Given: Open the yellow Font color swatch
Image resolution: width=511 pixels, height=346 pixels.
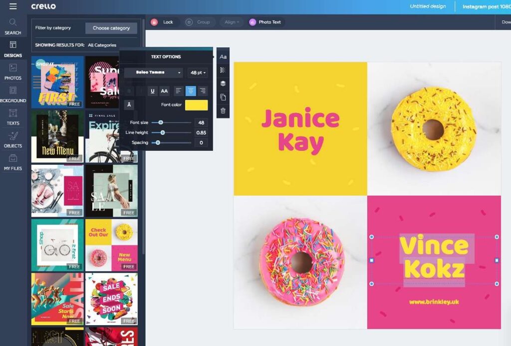Looking at the screenshot, I should (196, 105).
